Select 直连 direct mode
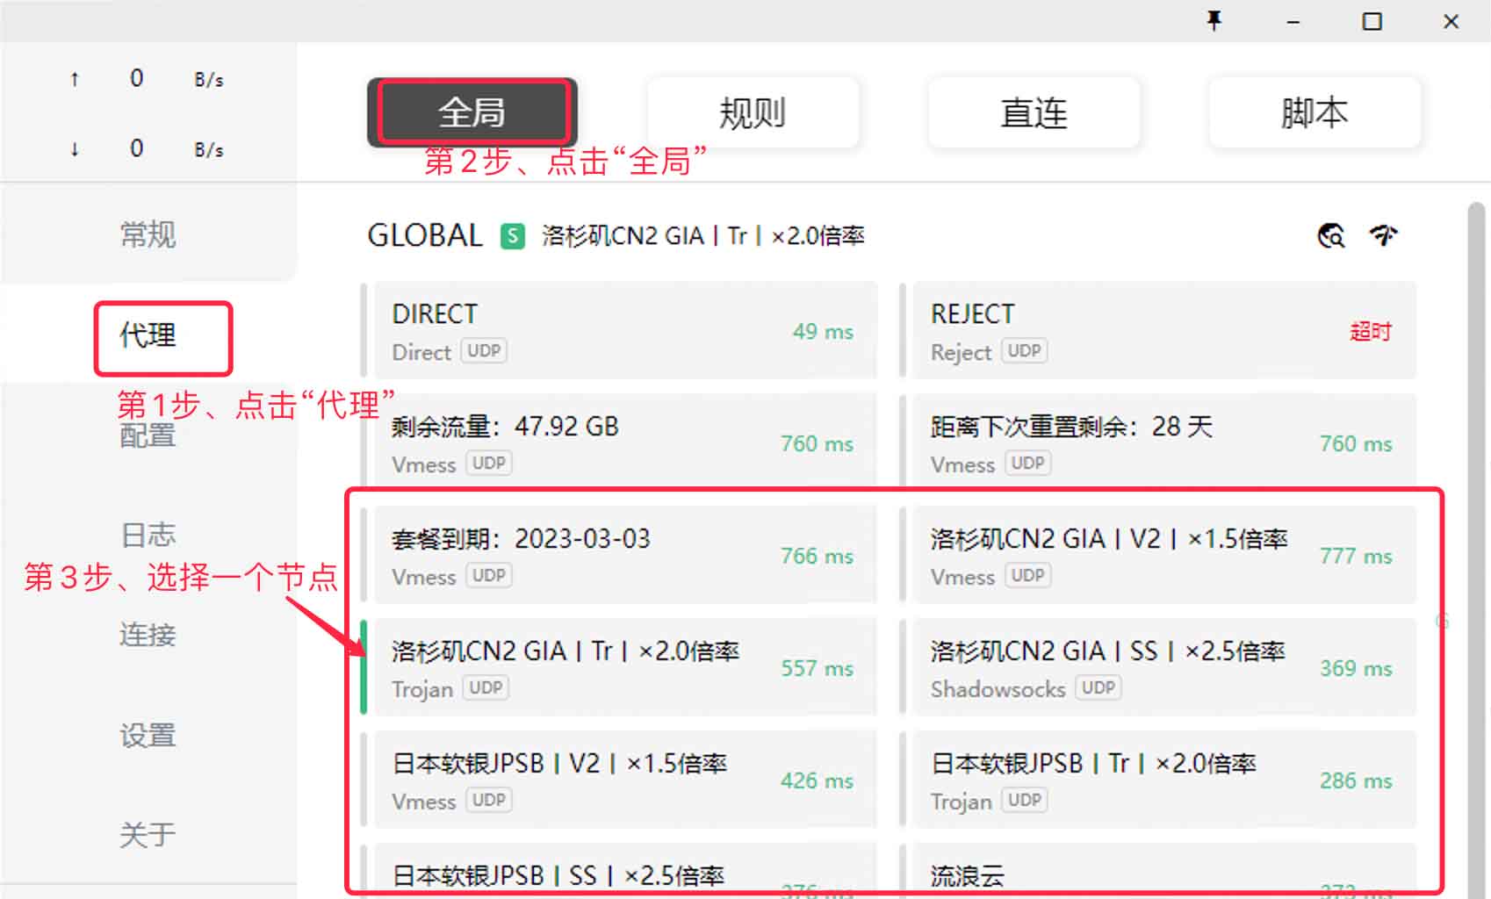Viewport: 1491px width, 899px height. 1034,112
